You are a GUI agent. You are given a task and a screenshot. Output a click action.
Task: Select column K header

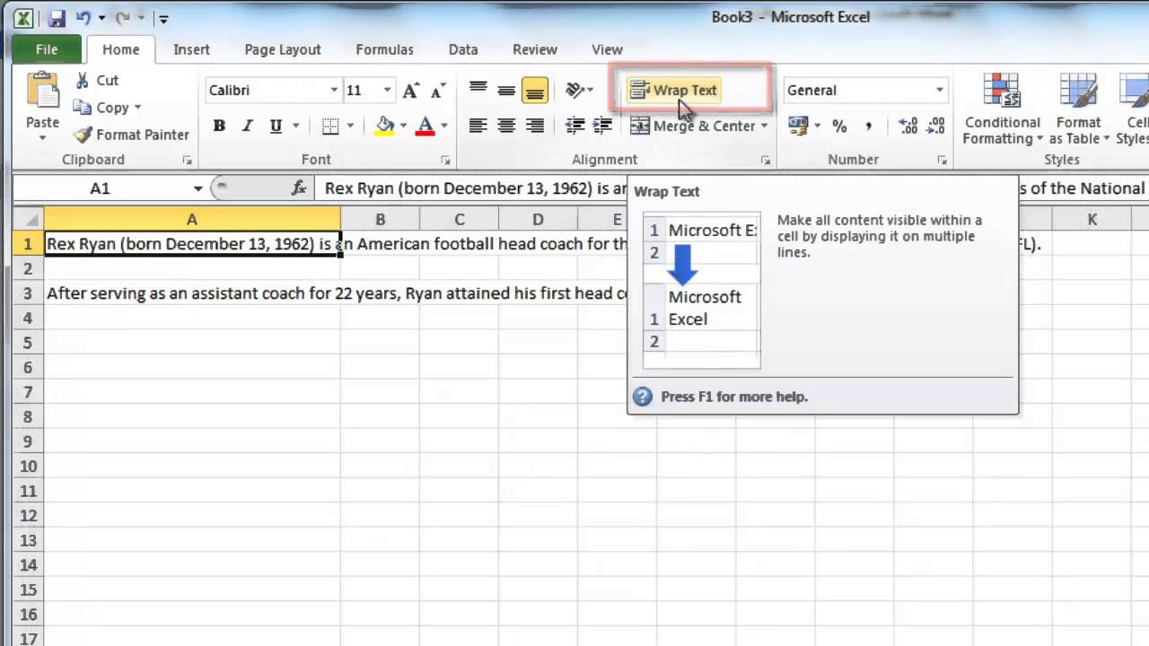click(1092, 219)
